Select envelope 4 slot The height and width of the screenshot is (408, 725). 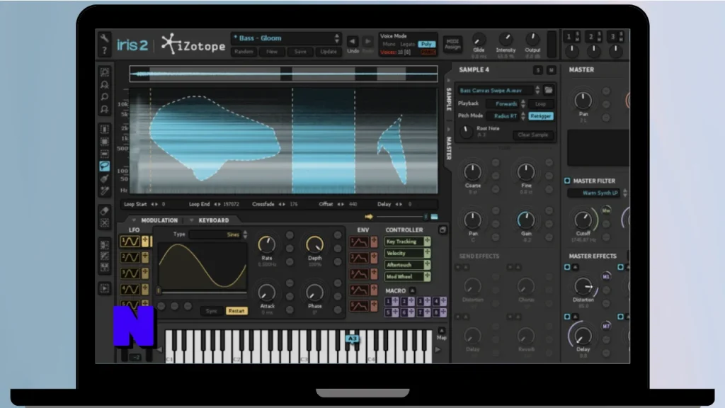(359, 290)
